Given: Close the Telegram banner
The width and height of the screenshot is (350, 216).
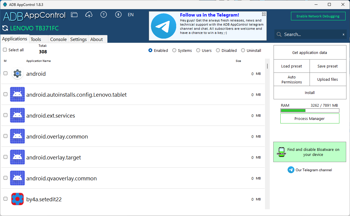Looking at the screenshot, I should (264, 14).
